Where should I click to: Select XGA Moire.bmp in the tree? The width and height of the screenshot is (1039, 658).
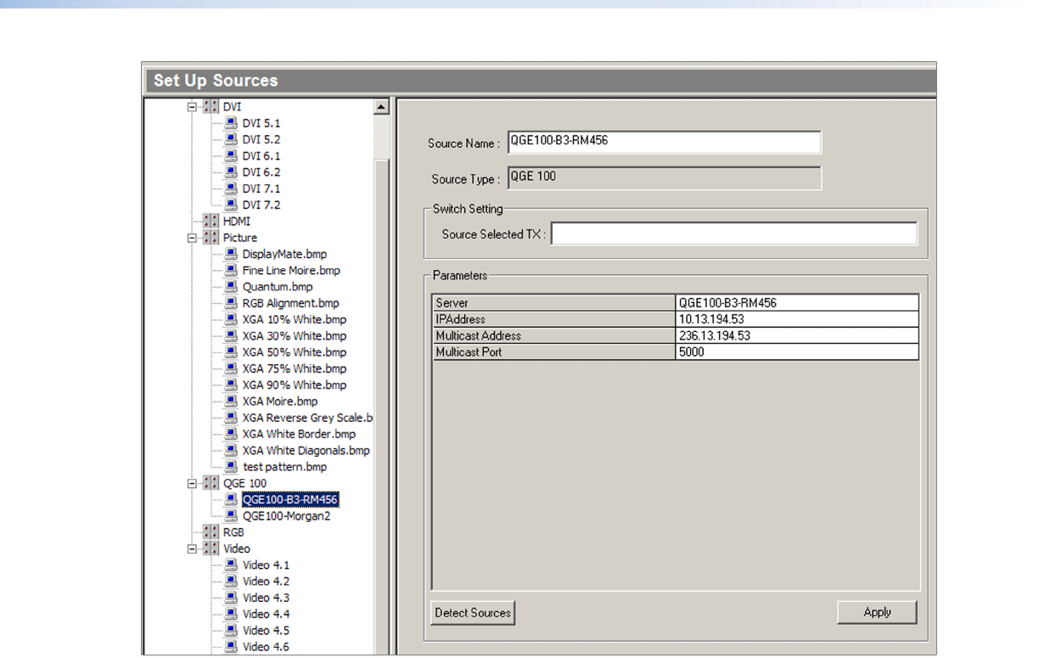[x=280, y=402]
